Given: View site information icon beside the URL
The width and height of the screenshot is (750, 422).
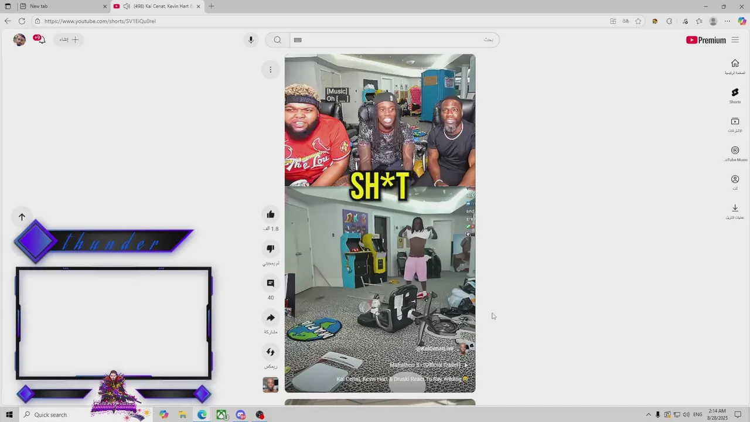Looking at the screenshot, I should point(37,21).
